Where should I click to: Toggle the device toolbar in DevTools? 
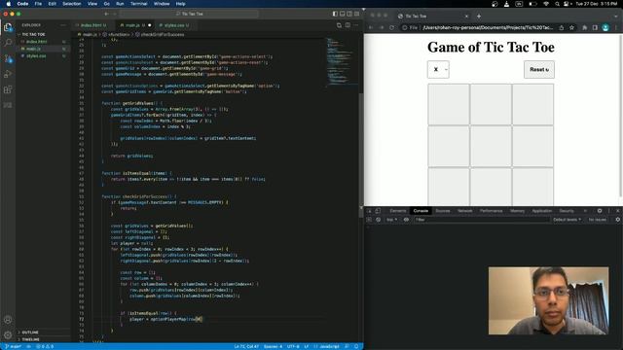378,211
